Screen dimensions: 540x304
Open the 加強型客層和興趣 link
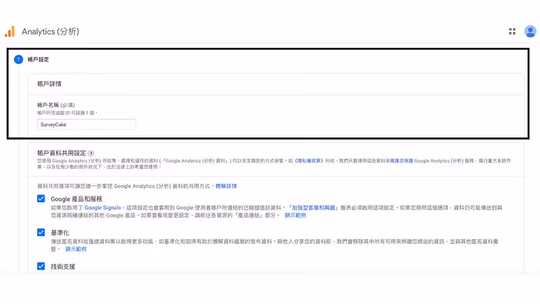click(313, 208)
